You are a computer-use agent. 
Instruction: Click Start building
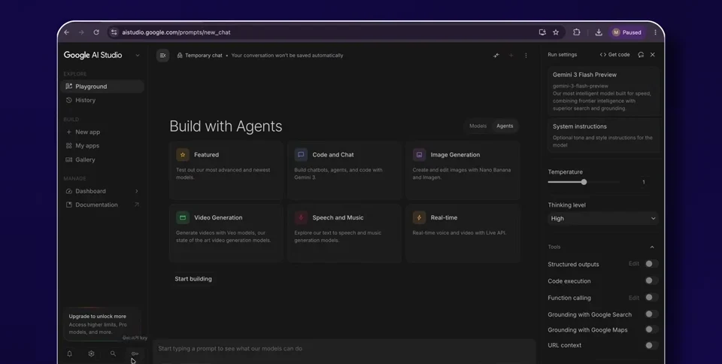click(193, 279)
